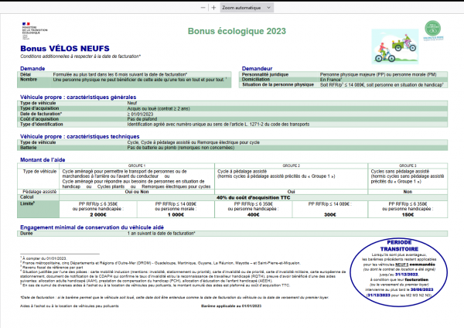Click '40% du coût d'acquisition TTC' cell
Viewport: 464px width, 328px height.
tap(254, 197)
